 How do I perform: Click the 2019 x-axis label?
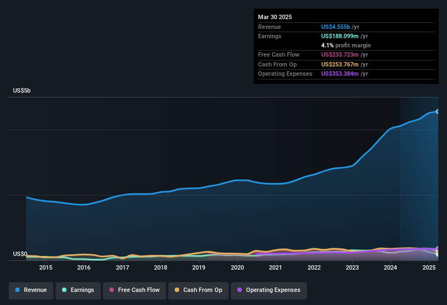point(199,267)
